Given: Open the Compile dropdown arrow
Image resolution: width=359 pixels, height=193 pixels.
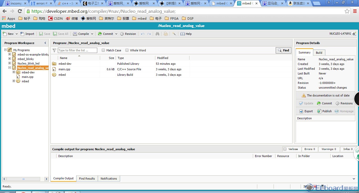Looking at the screenshot, I should point(92,34).
